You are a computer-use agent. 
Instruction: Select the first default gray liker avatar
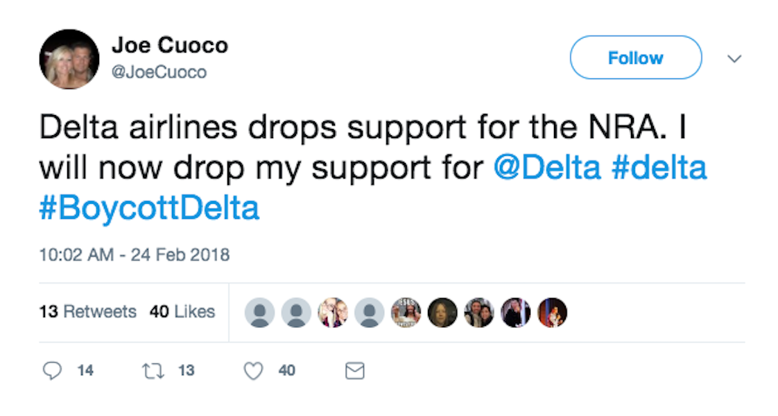coord(259,313)
